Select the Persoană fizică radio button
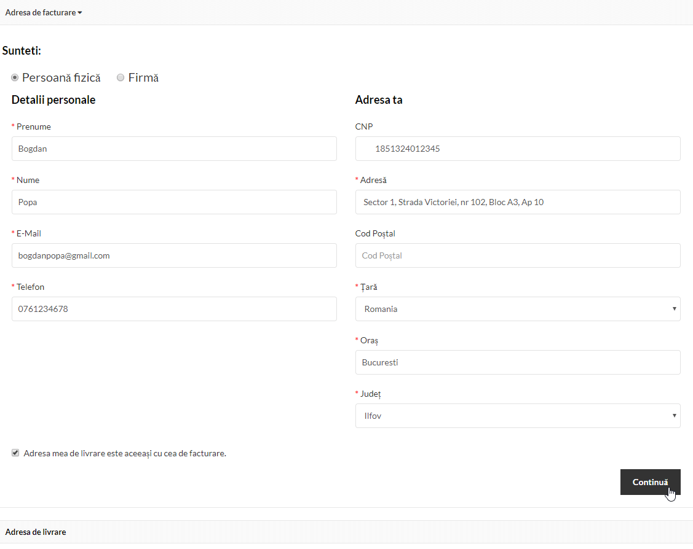Screen dimensions: 693x549 [x=15, y=77]
